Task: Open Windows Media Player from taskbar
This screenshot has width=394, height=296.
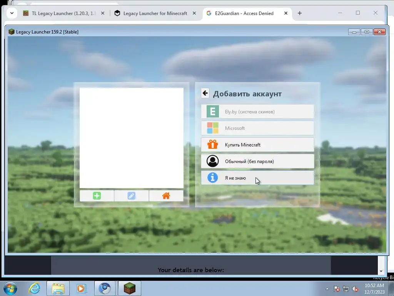Action: pyautogui.click(x=81, y=288)
